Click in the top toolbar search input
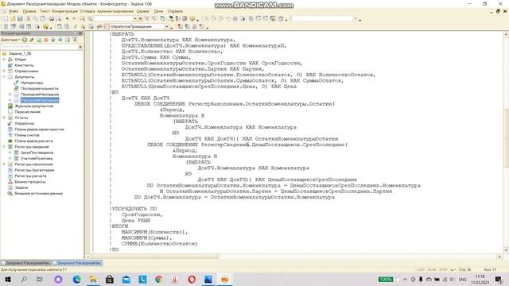This screenshot has height=286, width=509. [113, 19]
